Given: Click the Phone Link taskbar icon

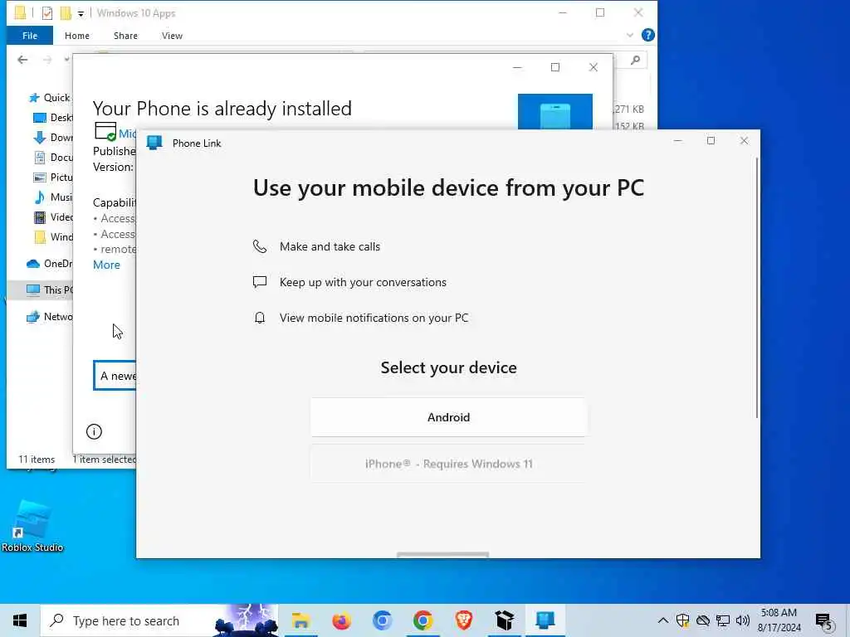Looking at the screenshot, I should pyautogui.click(x=545, y=620).
